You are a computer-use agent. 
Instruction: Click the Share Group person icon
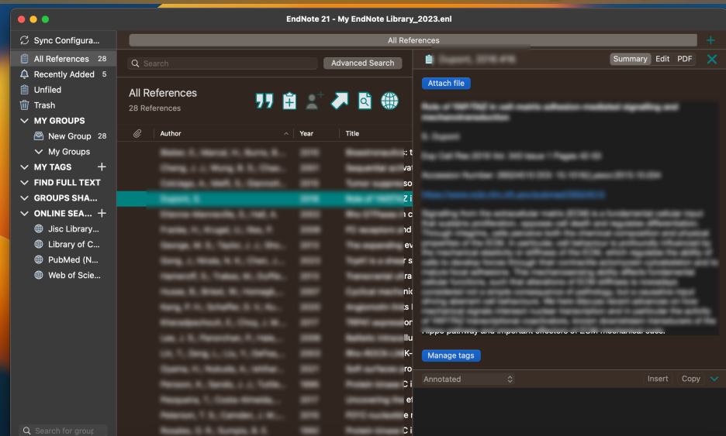(x=314, y=101)
